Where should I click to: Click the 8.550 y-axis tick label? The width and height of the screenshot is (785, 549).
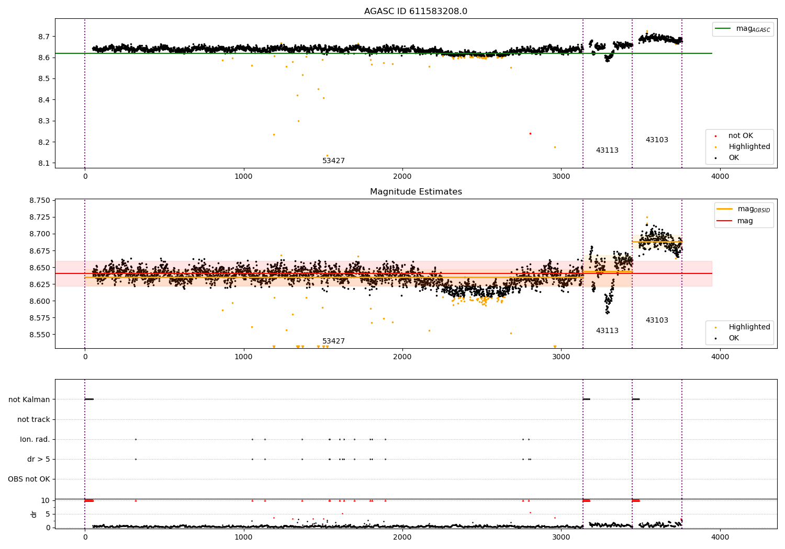[x=40, y=335]
